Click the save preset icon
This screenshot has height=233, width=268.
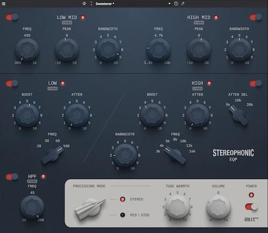(x=176, y=4)
